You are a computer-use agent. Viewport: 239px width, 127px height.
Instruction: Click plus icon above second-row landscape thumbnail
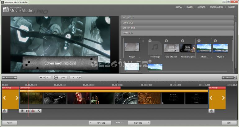click(x=150, y=61)
